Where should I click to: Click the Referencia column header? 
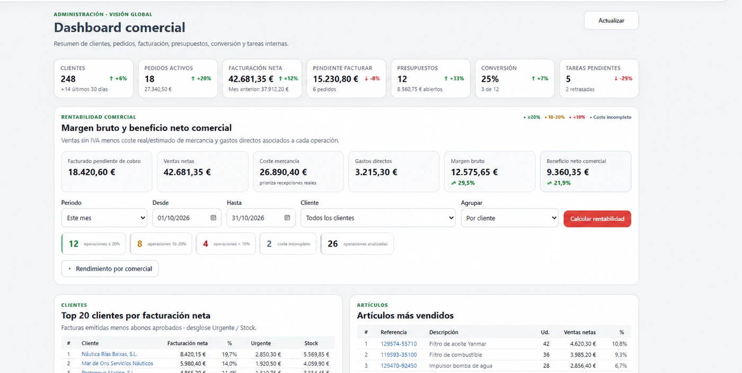394,332
